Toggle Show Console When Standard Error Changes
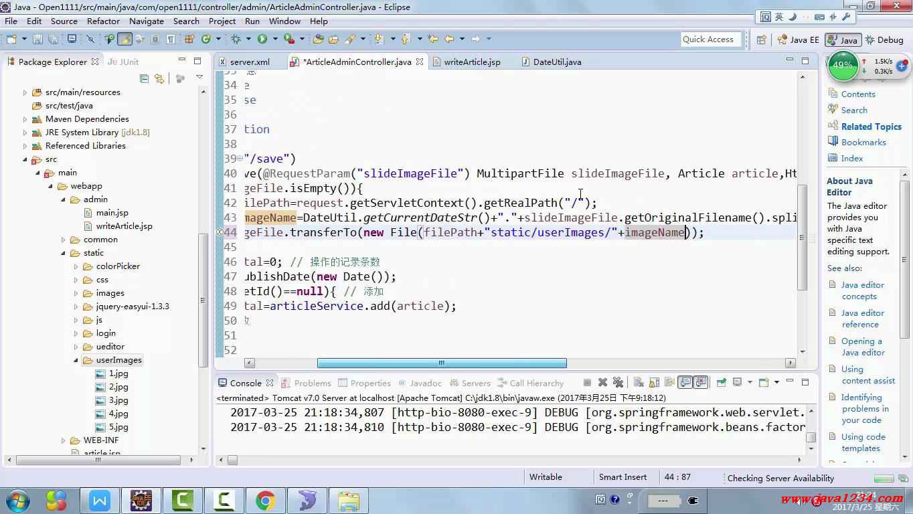 701,383
